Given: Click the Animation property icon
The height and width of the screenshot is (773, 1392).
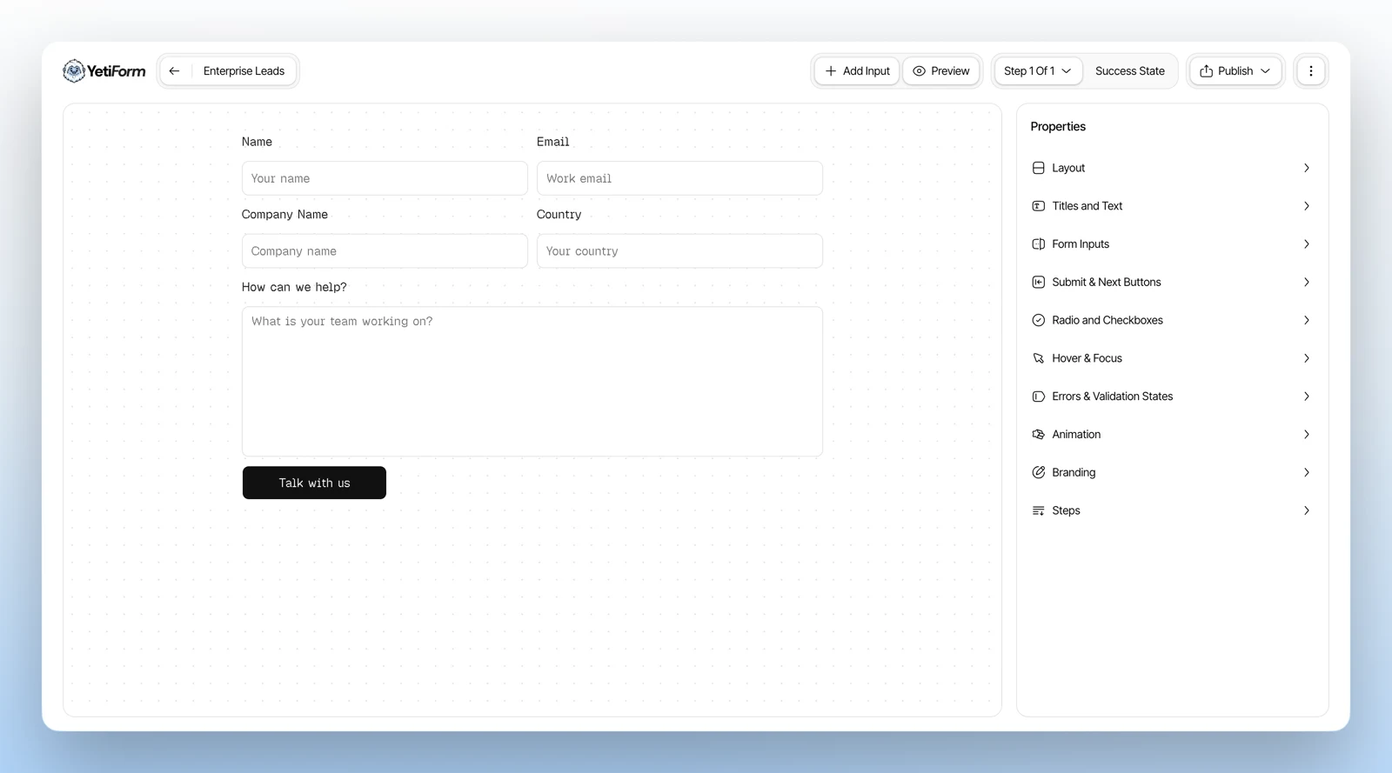Looking at the screenshot, I should (1038, 435).
